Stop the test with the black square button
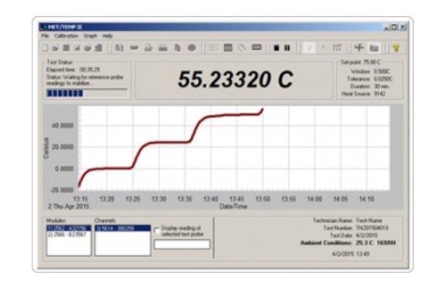The image size is (441, 287). [276, 48]
